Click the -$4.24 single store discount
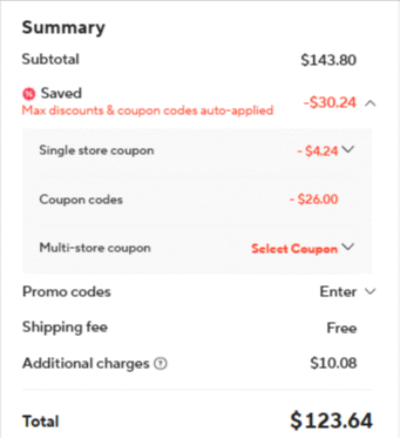 coord(318,151)
